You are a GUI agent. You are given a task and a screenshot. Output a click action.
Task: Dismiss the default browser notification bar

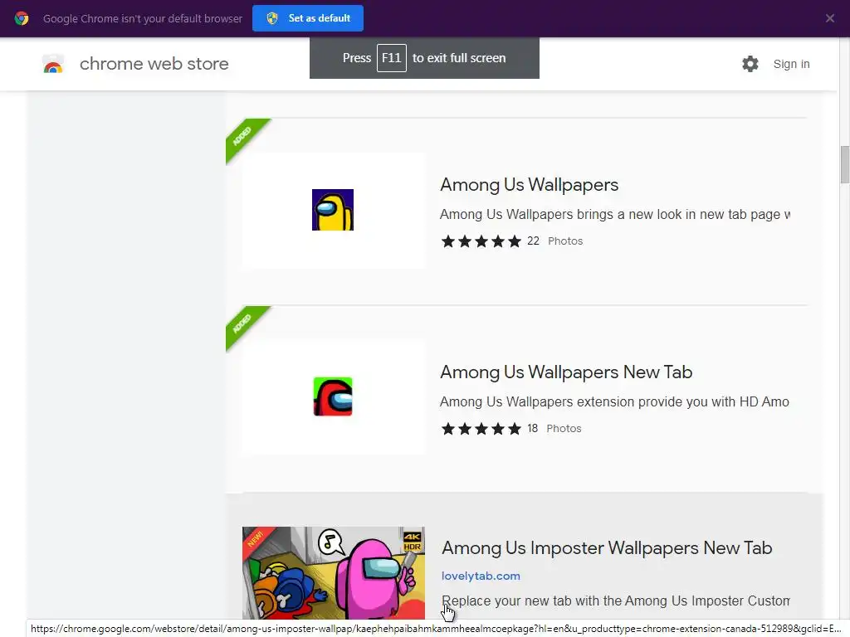point(830,18)
